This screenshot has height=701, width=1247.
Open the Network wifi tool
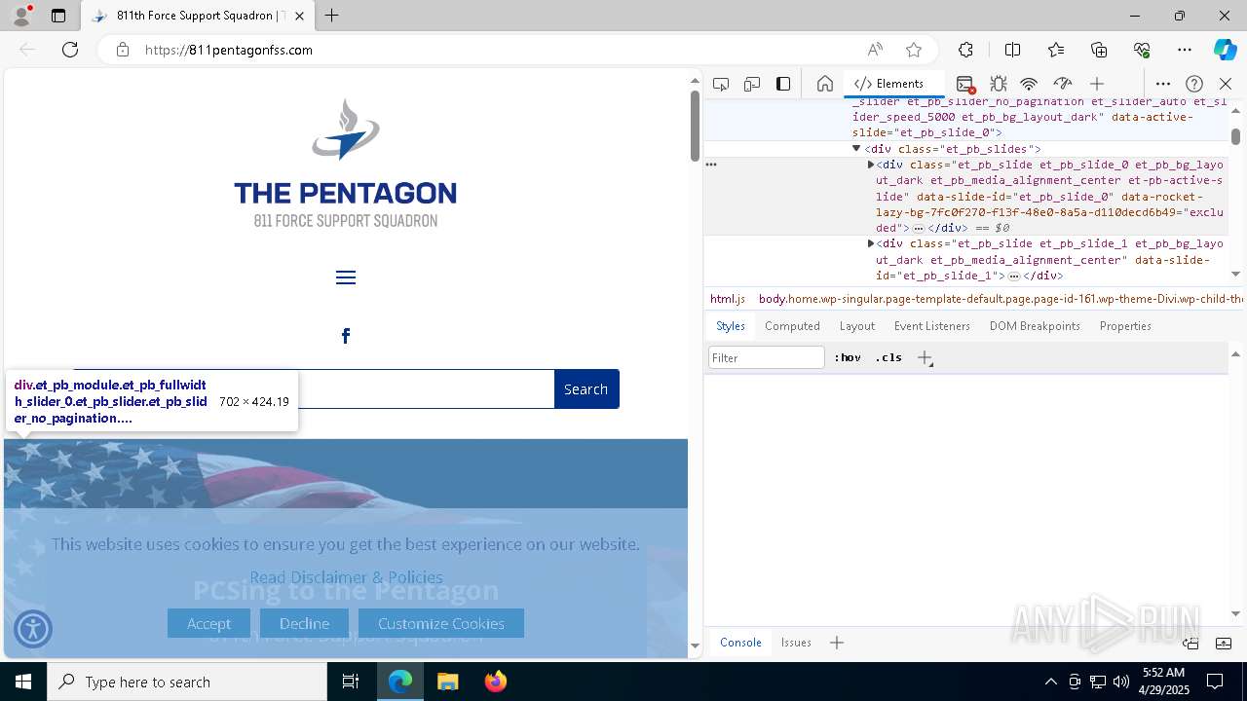(1029, 84)
